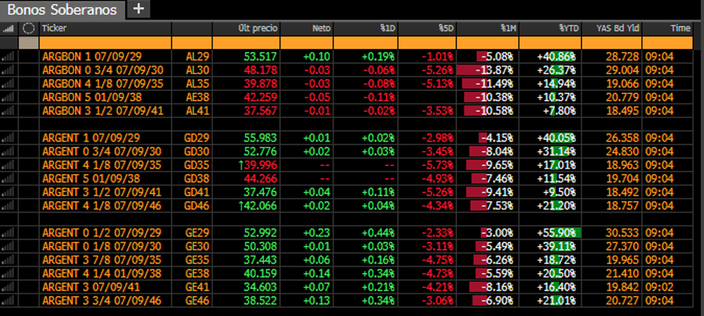Click the signal bars icon for the GE46 row
Screen dimensions: 704x316
(x=8, y=300)
